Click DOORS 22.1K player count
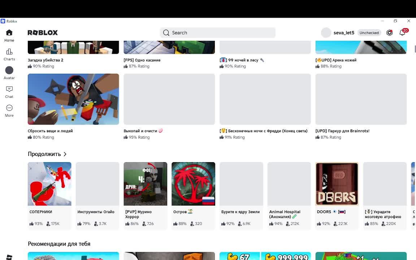416x260 pixels. 343,224
